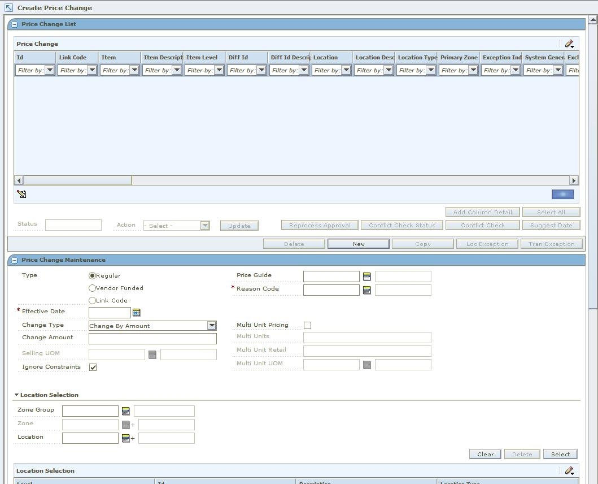Click the New button
The image size is (598, 484).
coord(359,244)
